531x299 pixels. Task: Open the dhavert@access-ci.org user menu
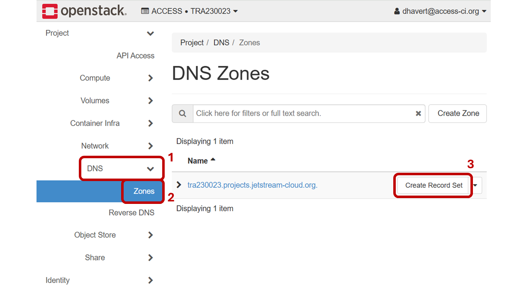click(441, 11)
